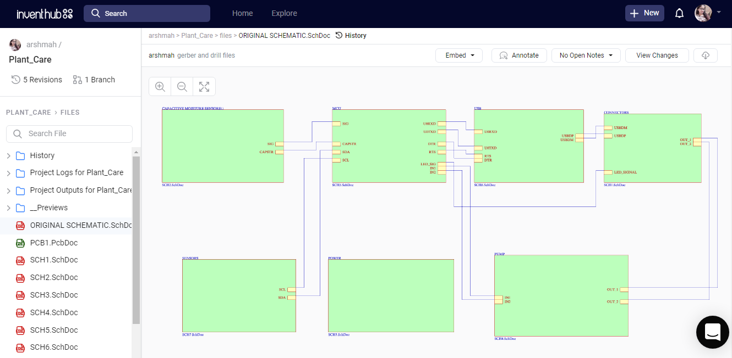The width and height of the screenshot is (732, 358).
Task: Zoom out of the schematic
Action: pyautogui.click(x=182, y=87)
